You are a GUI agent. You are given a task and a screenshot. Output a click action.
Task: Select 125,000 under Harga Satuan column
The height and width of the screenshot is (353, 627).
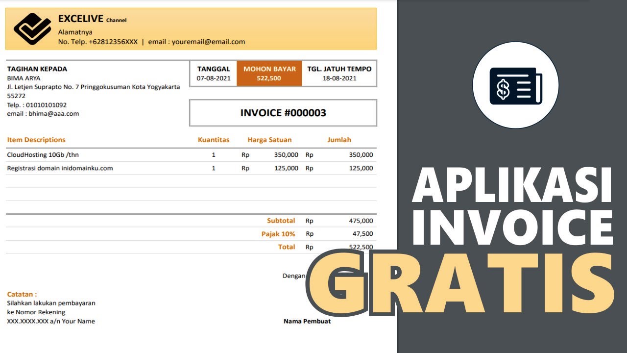(x=286, y=168)
